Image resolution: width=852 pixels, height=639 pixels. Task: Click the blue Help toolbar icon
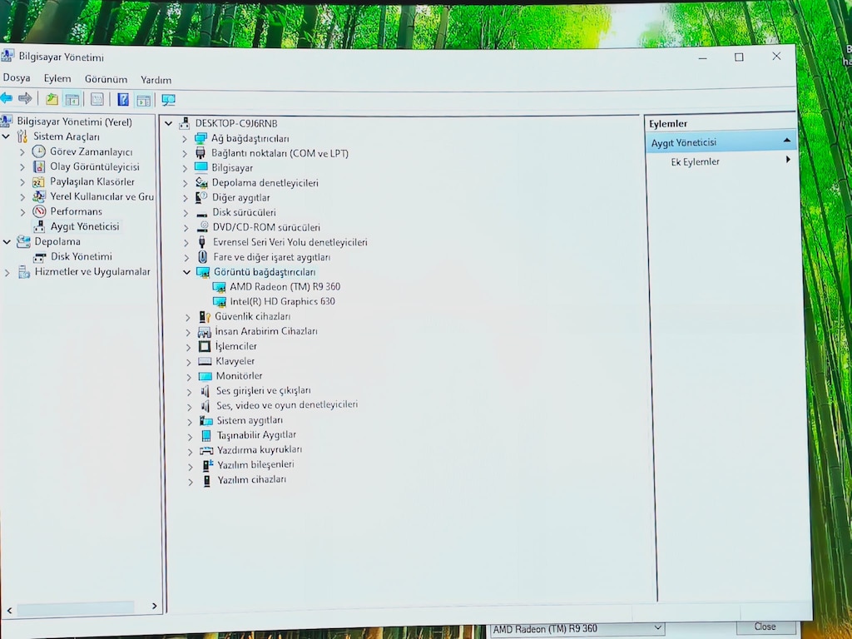point(123,100)
